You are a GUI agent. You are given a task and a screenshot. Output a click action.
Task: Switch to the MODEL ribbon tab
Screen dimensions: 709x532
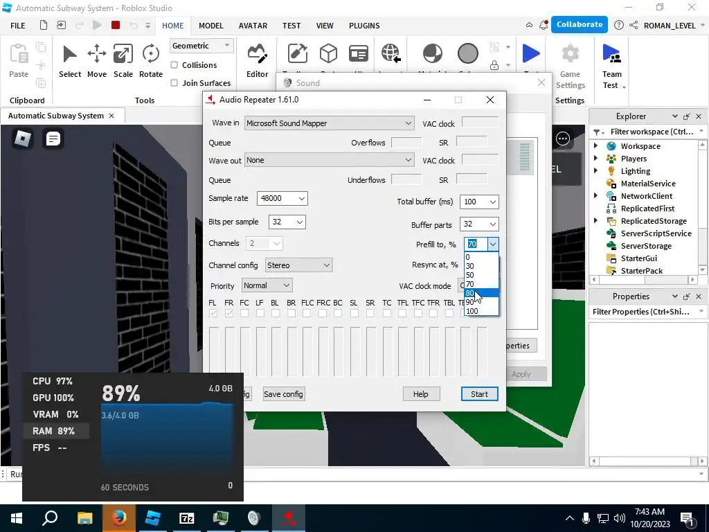211,26
